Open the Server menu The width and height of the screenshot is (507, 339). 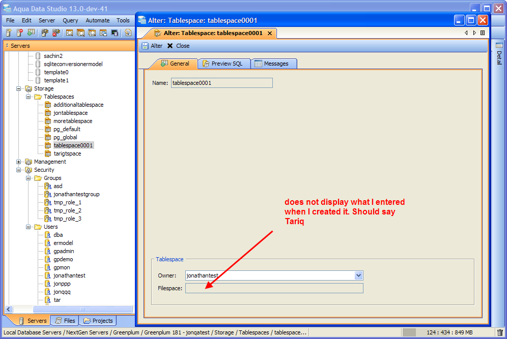pos(47,20)
